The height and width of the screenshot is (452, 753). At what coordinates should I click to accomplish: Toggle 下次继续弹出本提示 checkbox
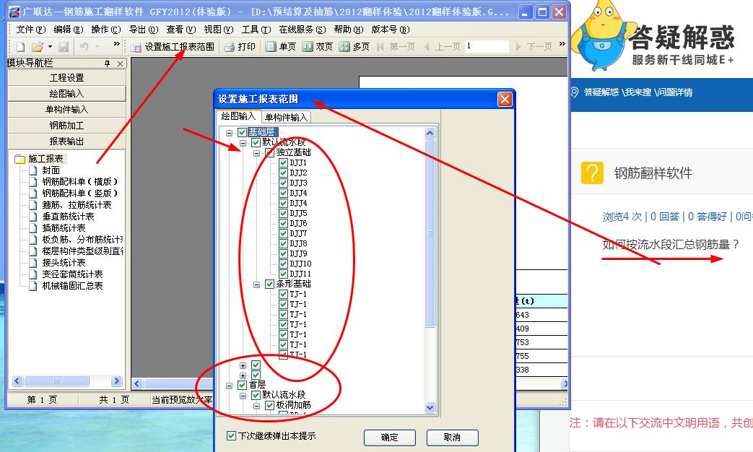[231, 435]
